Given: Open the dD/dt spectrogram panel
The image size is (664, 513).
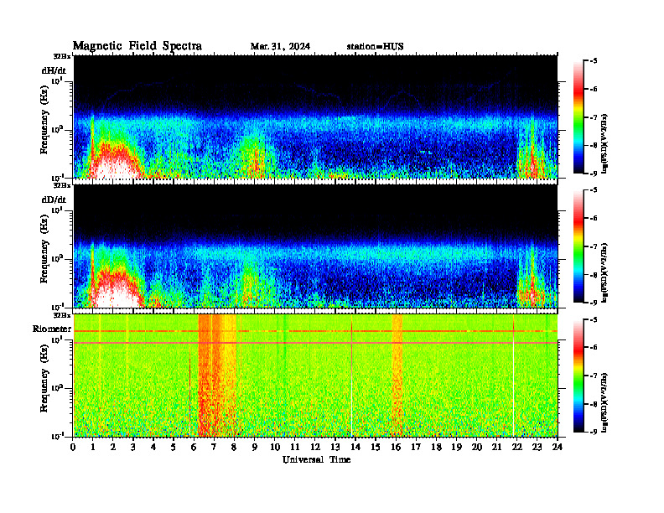Looking at the screenshot, I should click(315, 246).
